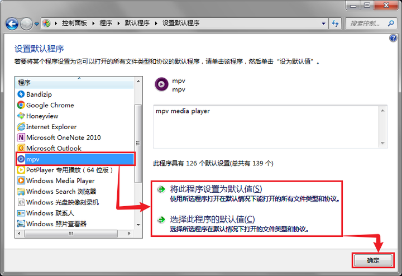Click the Bandizip icon
The image size is (402, 276).
coord(21,94)
